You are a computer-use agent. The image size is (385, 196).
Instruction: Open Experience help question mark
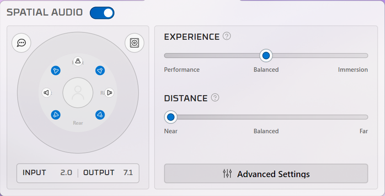pos(227,36)
